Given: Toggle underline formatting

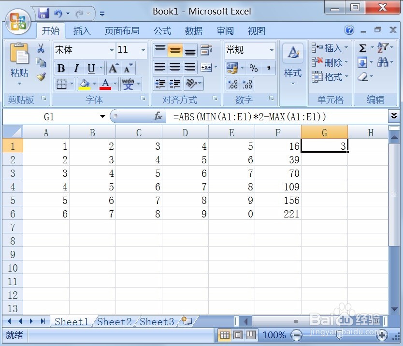Looking at the screenshot, I should [91, 68].
